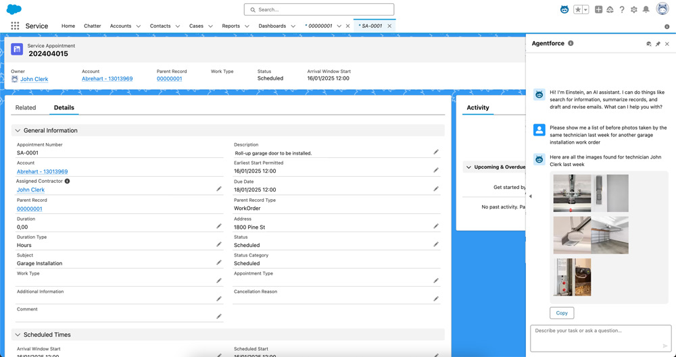Screen dimensions: 676x357
Task: Edit the Comment field pencil
Action: (219, 316)
